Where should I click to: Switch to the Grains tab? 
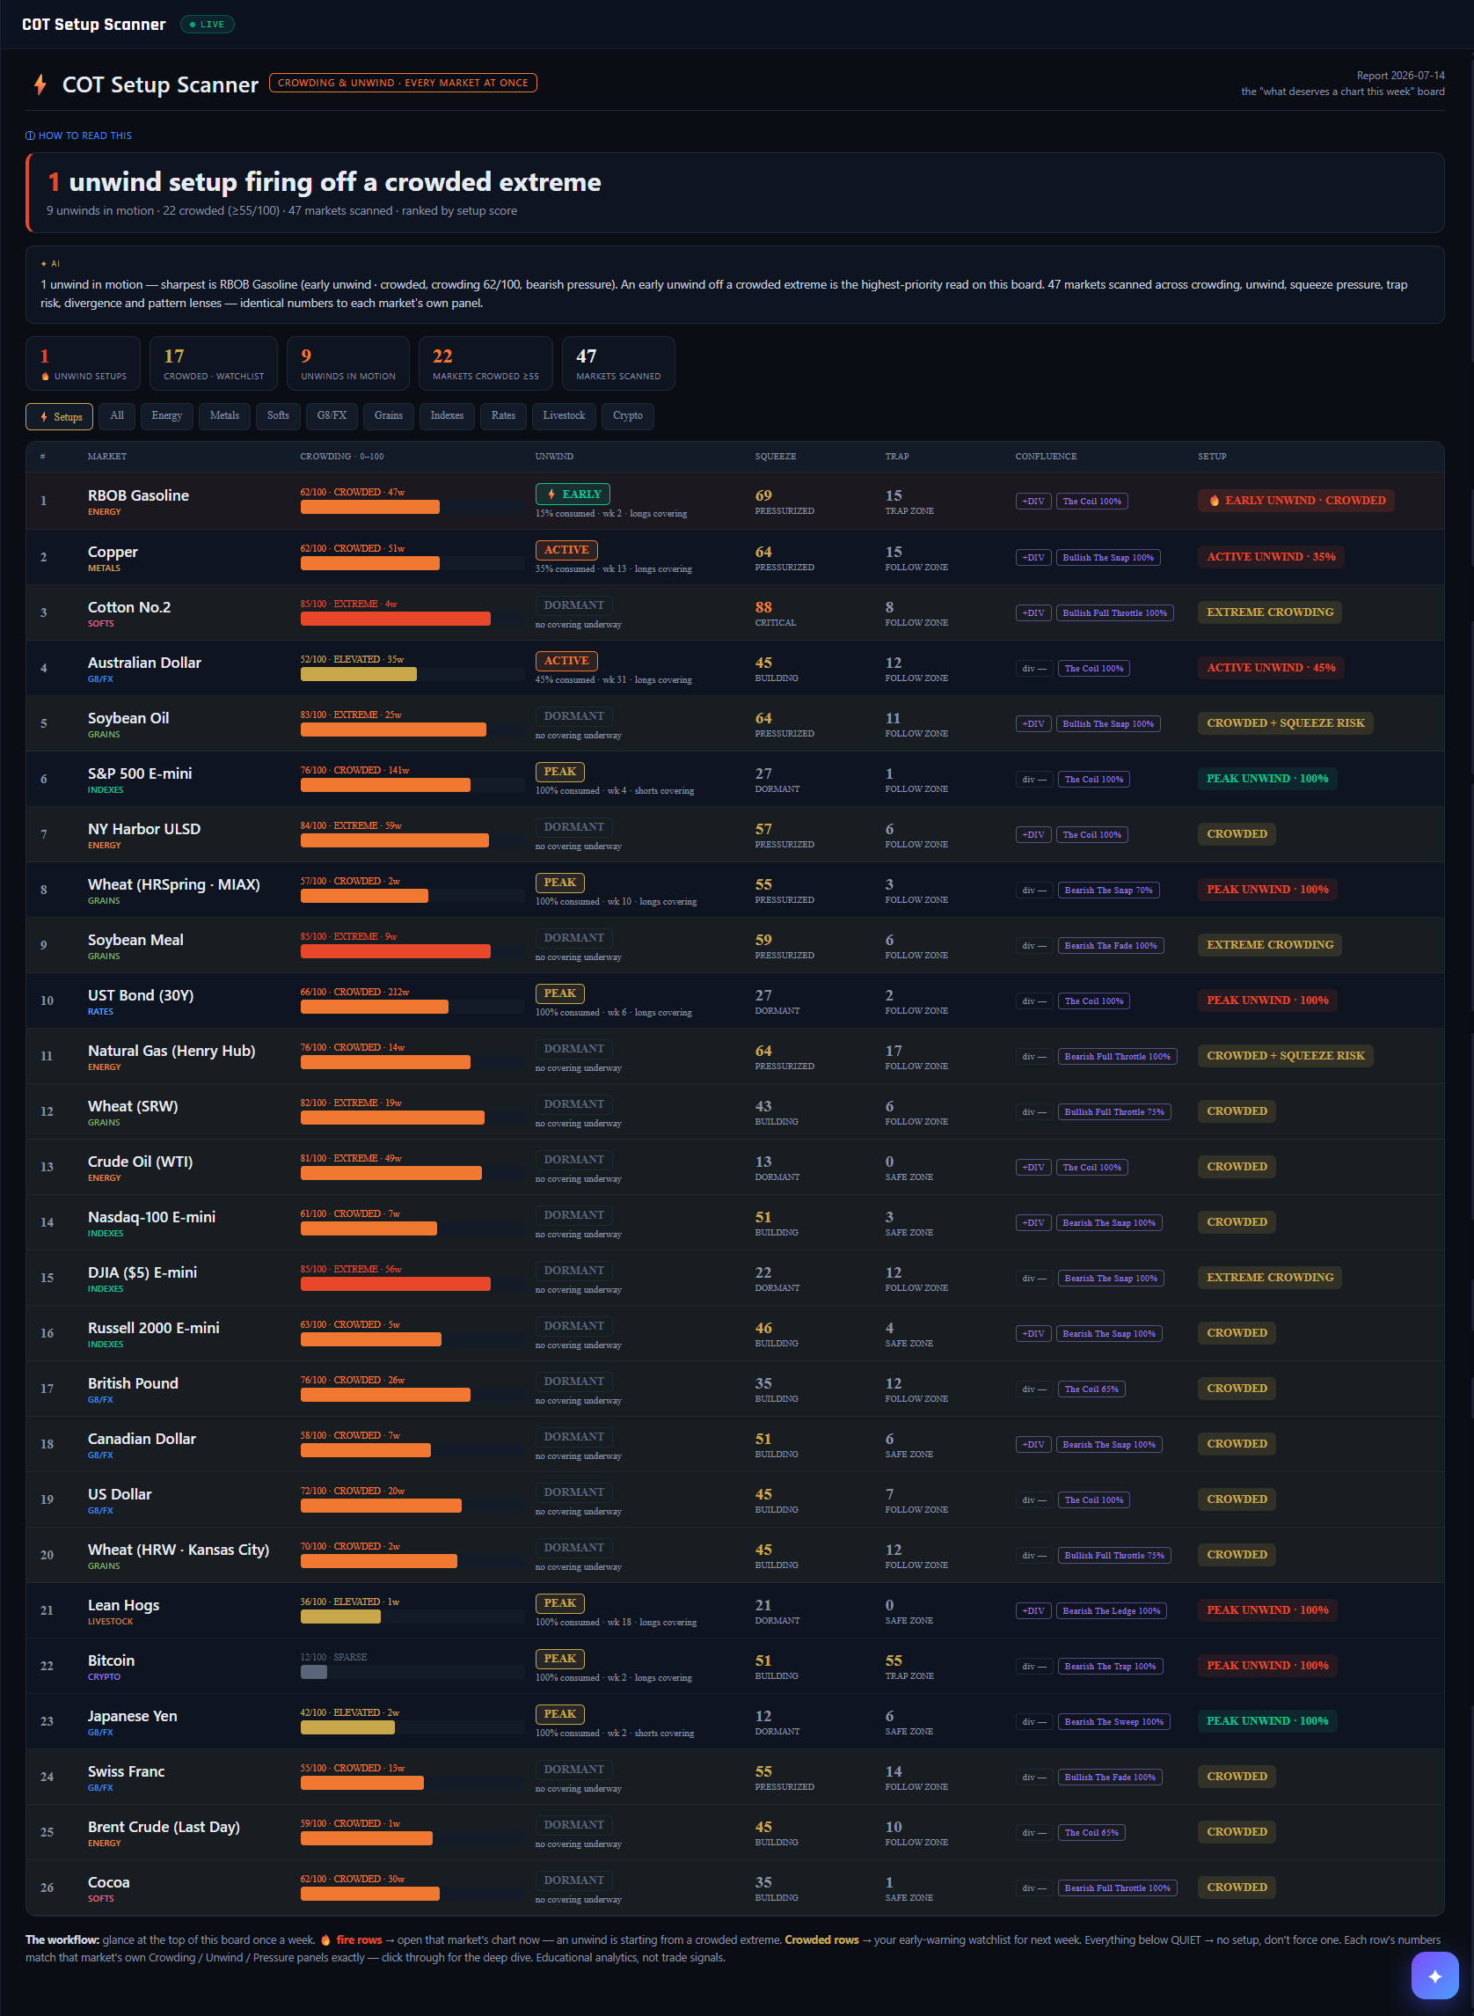388,417
